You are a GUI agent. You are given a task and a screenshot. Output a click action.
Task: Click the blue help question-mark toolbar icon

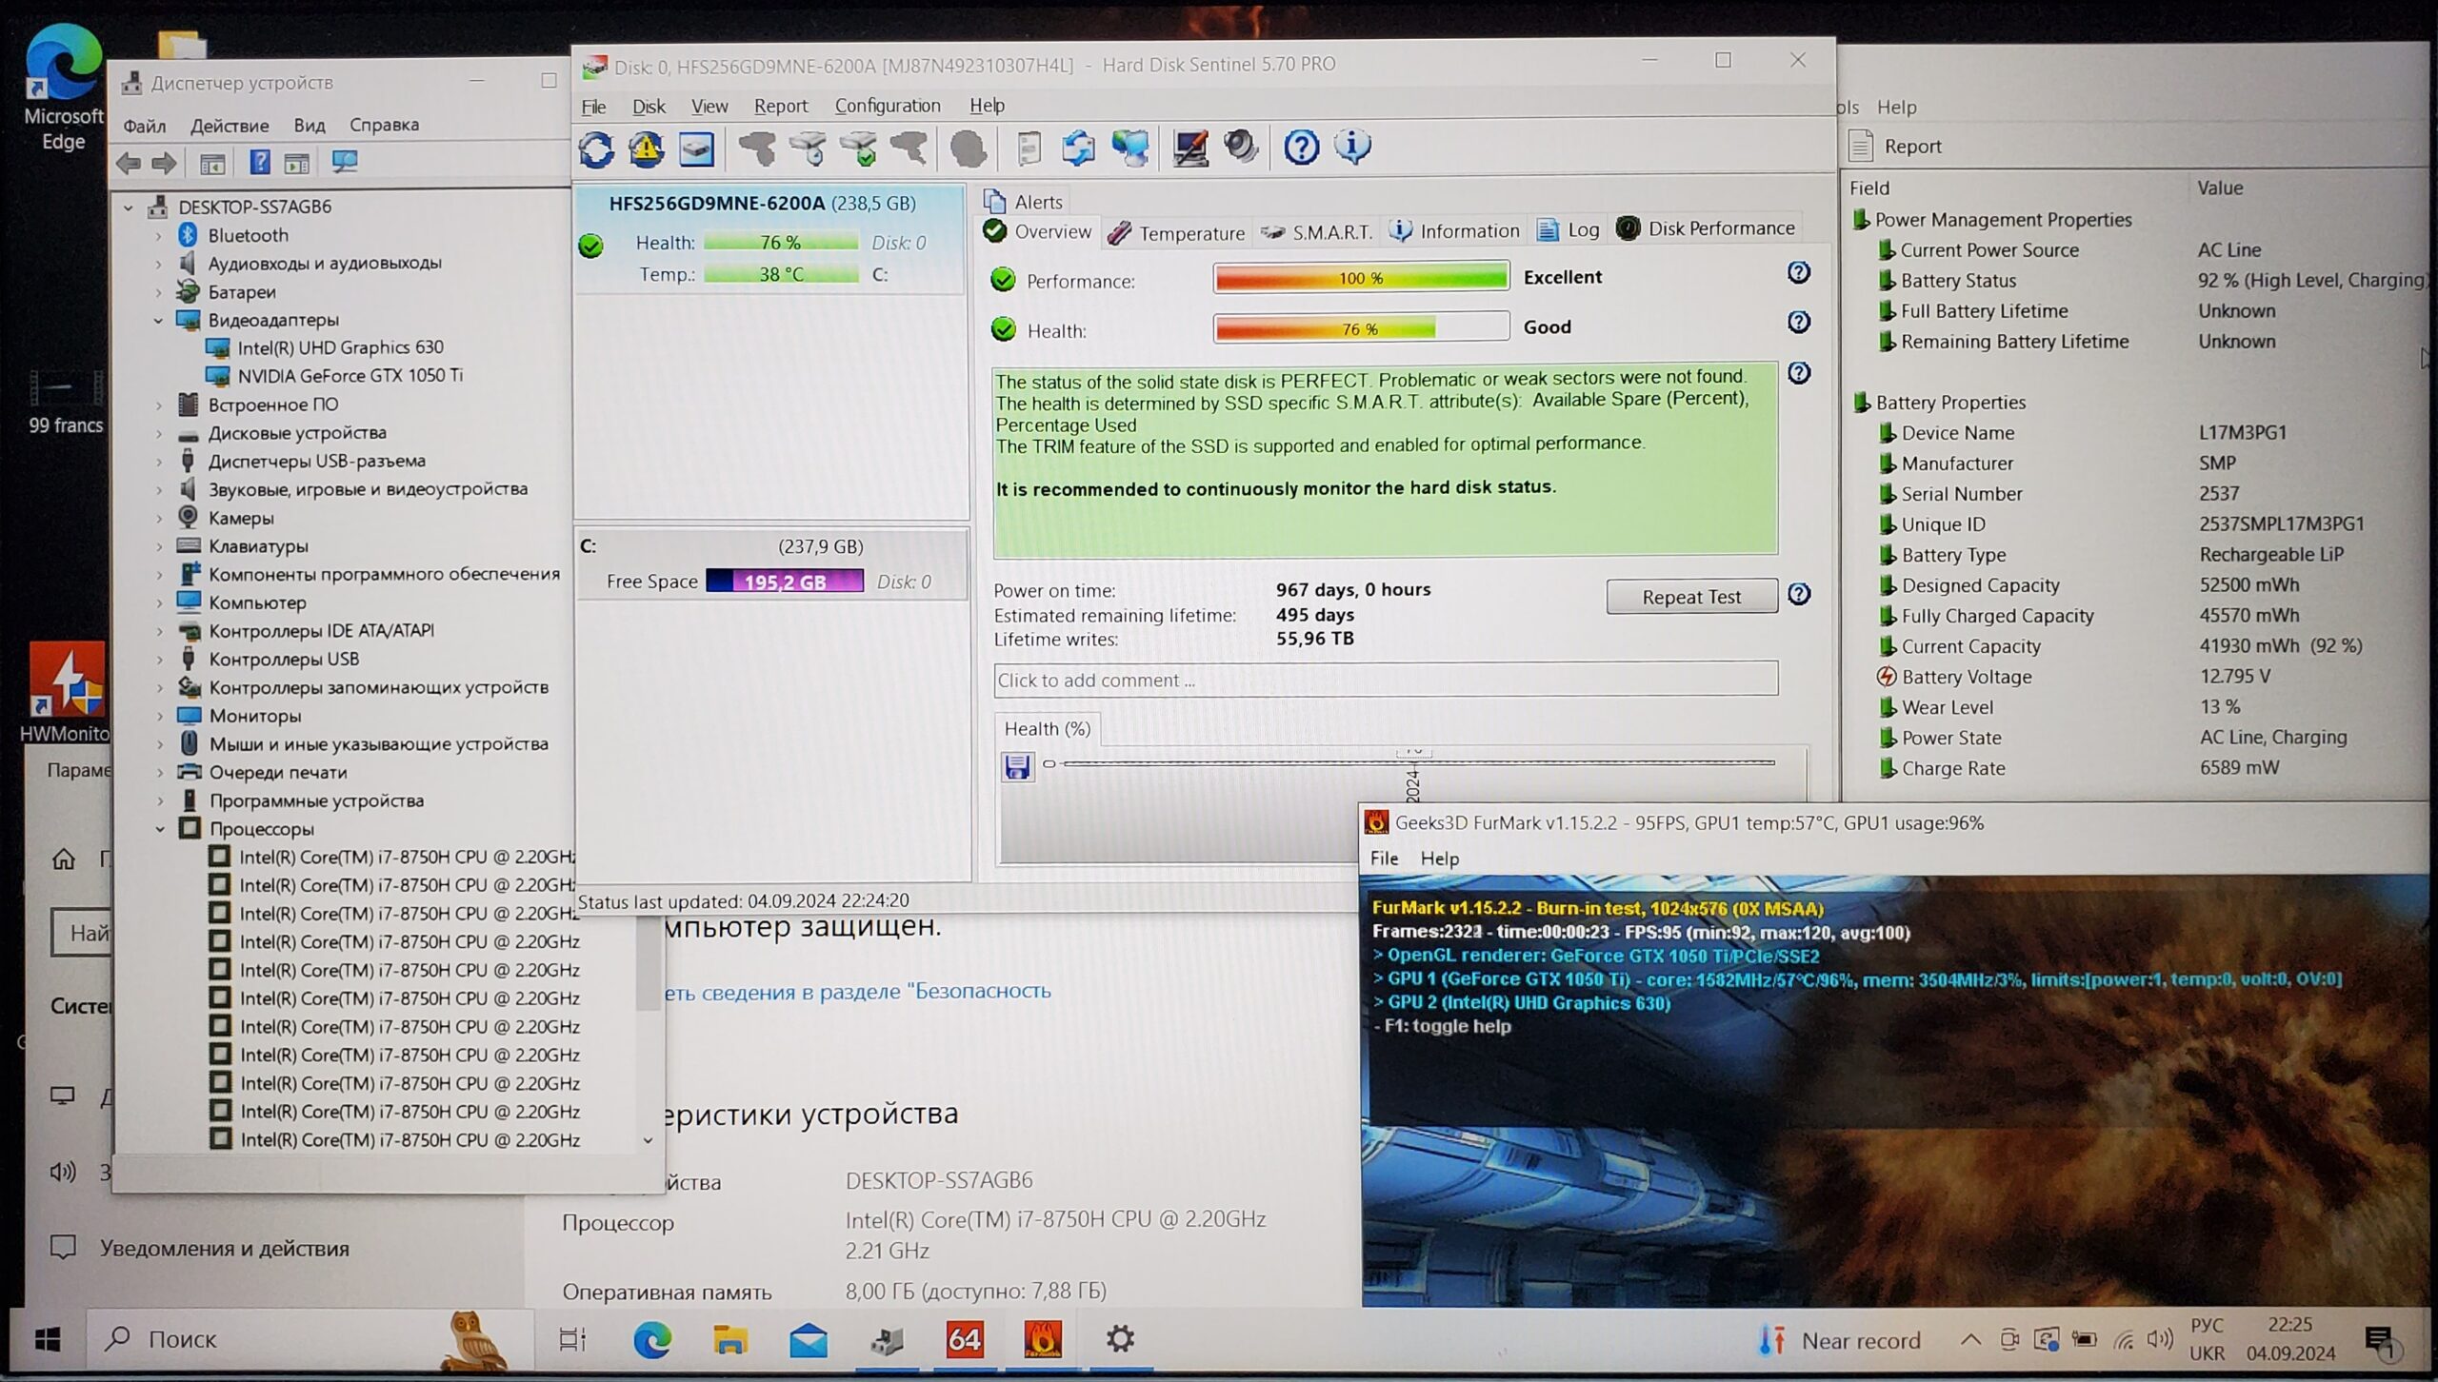click(1301, 147)
